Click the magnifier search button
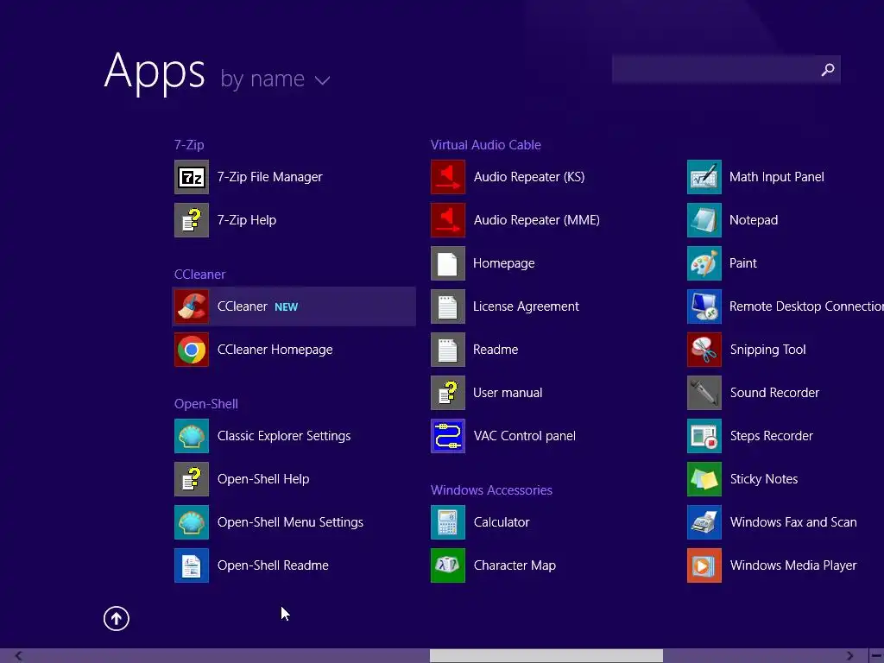This screenshot has height=663, width=884. (x=828, y=69)
